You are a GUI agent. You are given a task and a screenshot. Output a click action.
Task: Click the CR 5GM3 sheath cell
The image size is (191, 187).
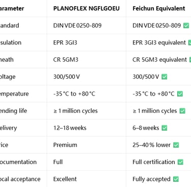point(66,60)
